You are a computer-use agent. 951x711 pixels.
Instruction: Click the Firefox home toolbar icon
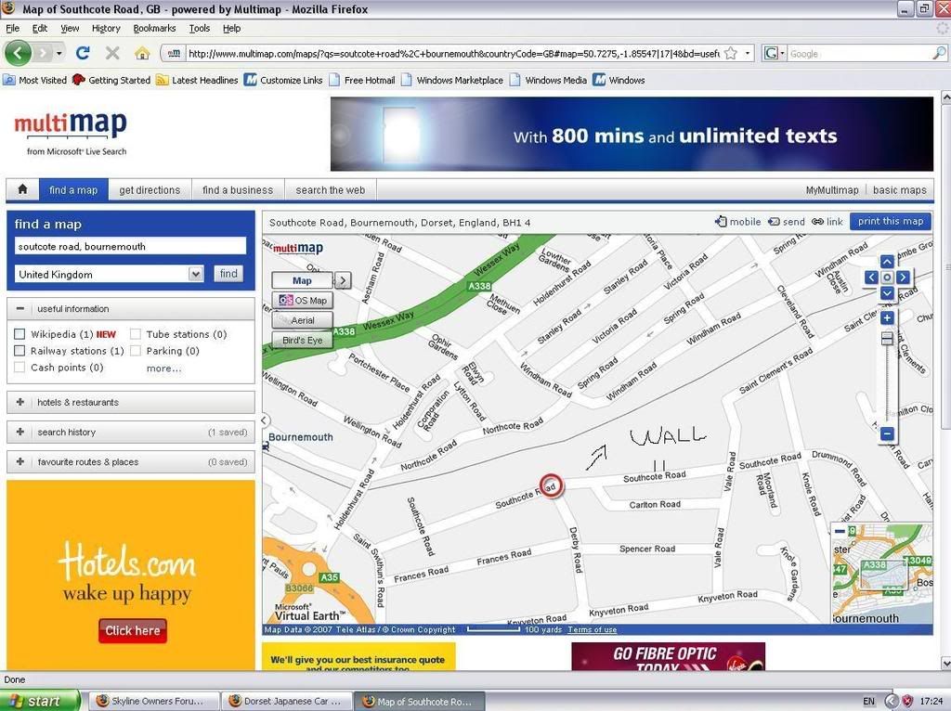tap(141, 53)
